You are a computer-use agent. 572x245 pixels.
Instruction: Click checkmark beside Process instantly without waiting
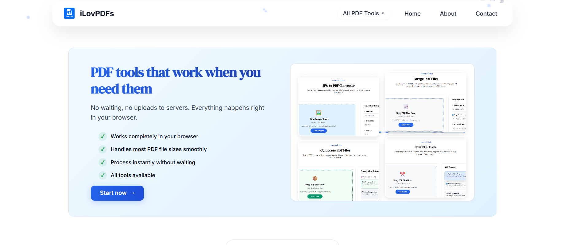(x=102, y=162)
